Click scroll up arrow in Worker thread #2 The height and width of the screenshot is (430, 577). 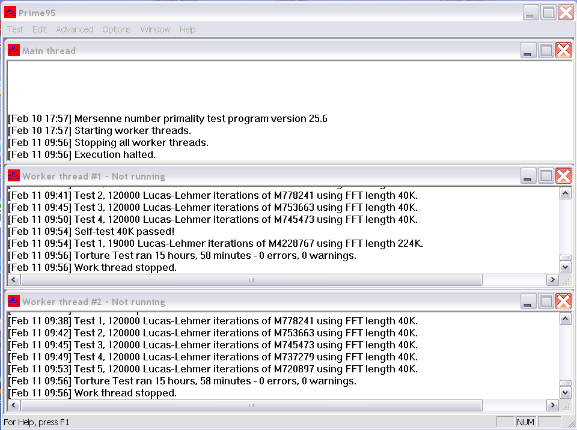click(x=565, y=319)
